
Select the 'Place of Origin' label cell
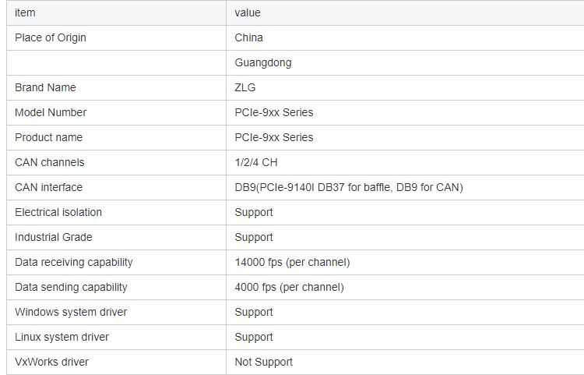coord(116,37)
